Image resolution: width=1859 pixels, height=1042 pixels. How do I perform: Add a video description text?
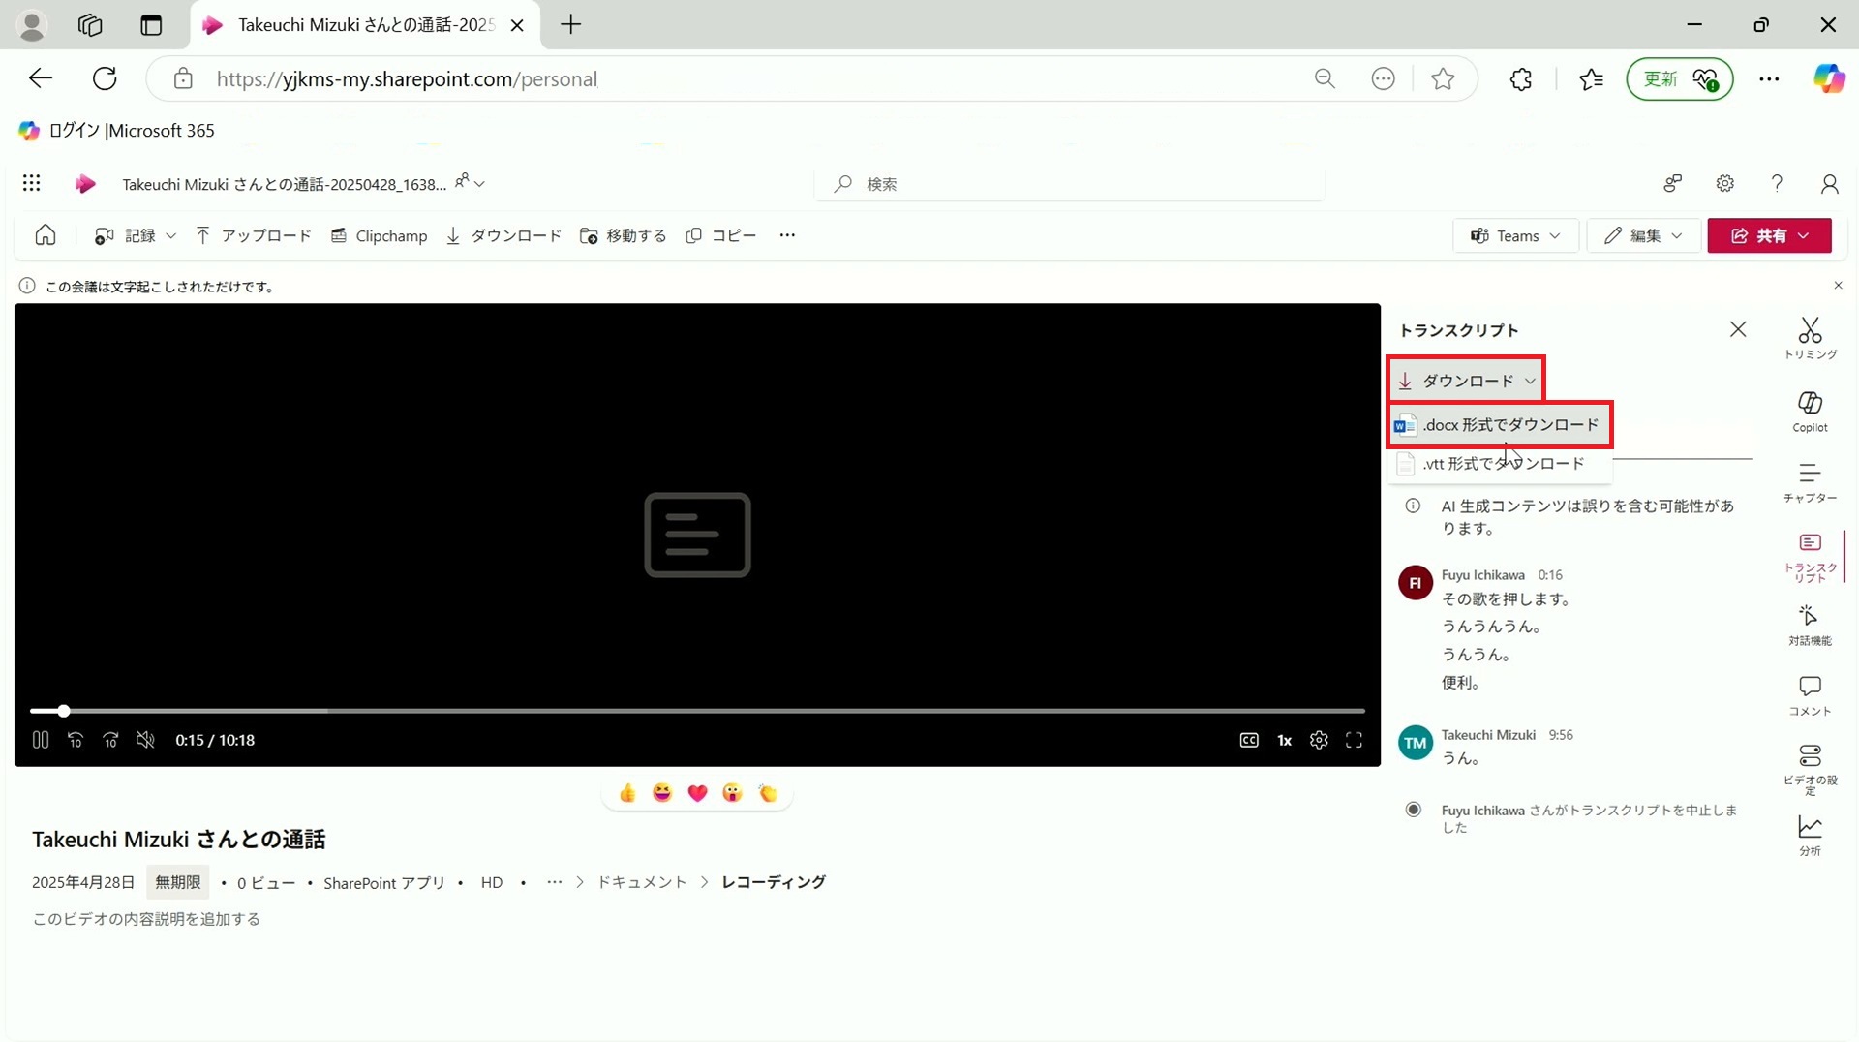click(x=146, y=919)
